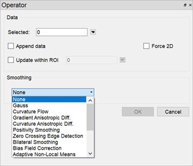This screenshot has height=166, width=193.
Task: Select Bilateral Smoothing from list
Action: pos(49,142)
